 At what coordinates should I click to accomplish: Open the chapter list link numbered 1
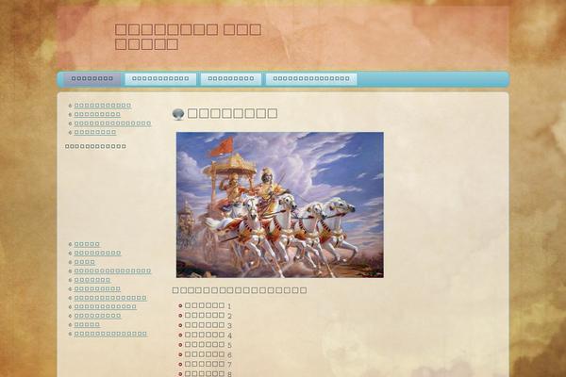[208, 306]
